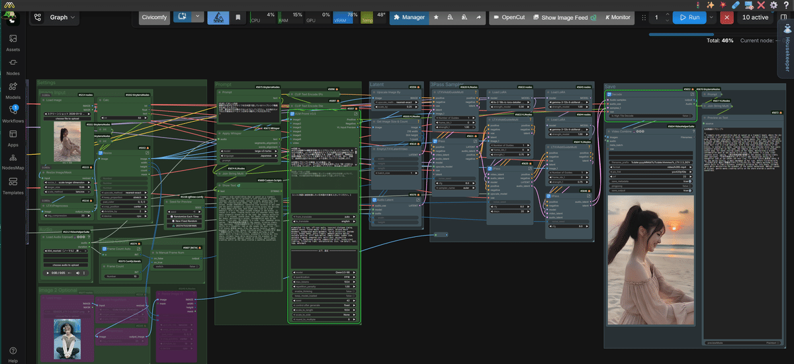Viewport: 794px width, 364px height.
Task: Open the Run button options arrow
Action: [711, 18]
